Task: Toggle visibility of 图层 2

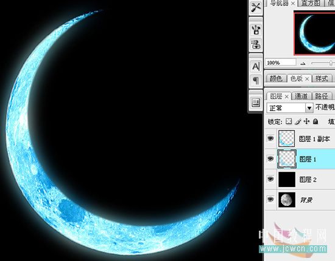Action: [270, 179]
